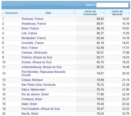Image resolution: width=131 pixels, height=116 pixels.
Task: Select the Recife, Brésil link
Action: tap(30, 114)
